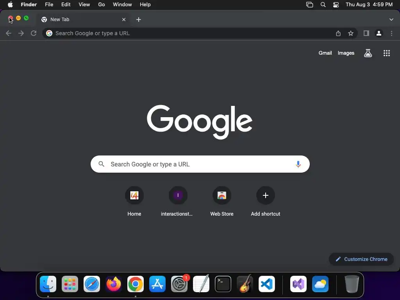Open Search Labs flask icon
The width and height of the screenshot is (400, 300).
[x=368, y=53]
